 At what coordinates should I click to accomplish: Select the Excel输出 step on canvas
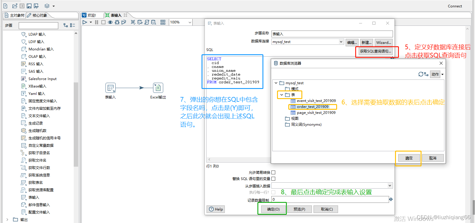[158, 88]
